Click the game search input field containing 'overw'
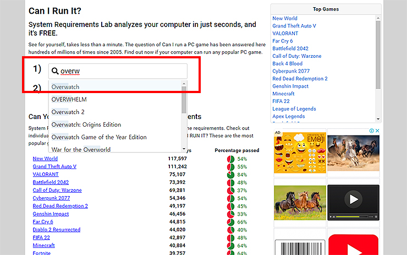Image resolution: width=407 pixels, height=255 pixels. pos(118,71)
